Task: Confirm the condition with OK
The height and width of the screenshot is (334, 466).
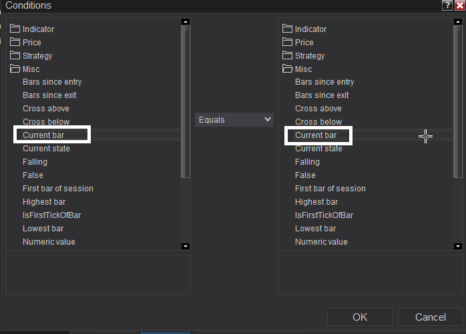Action: pos(360,317)
